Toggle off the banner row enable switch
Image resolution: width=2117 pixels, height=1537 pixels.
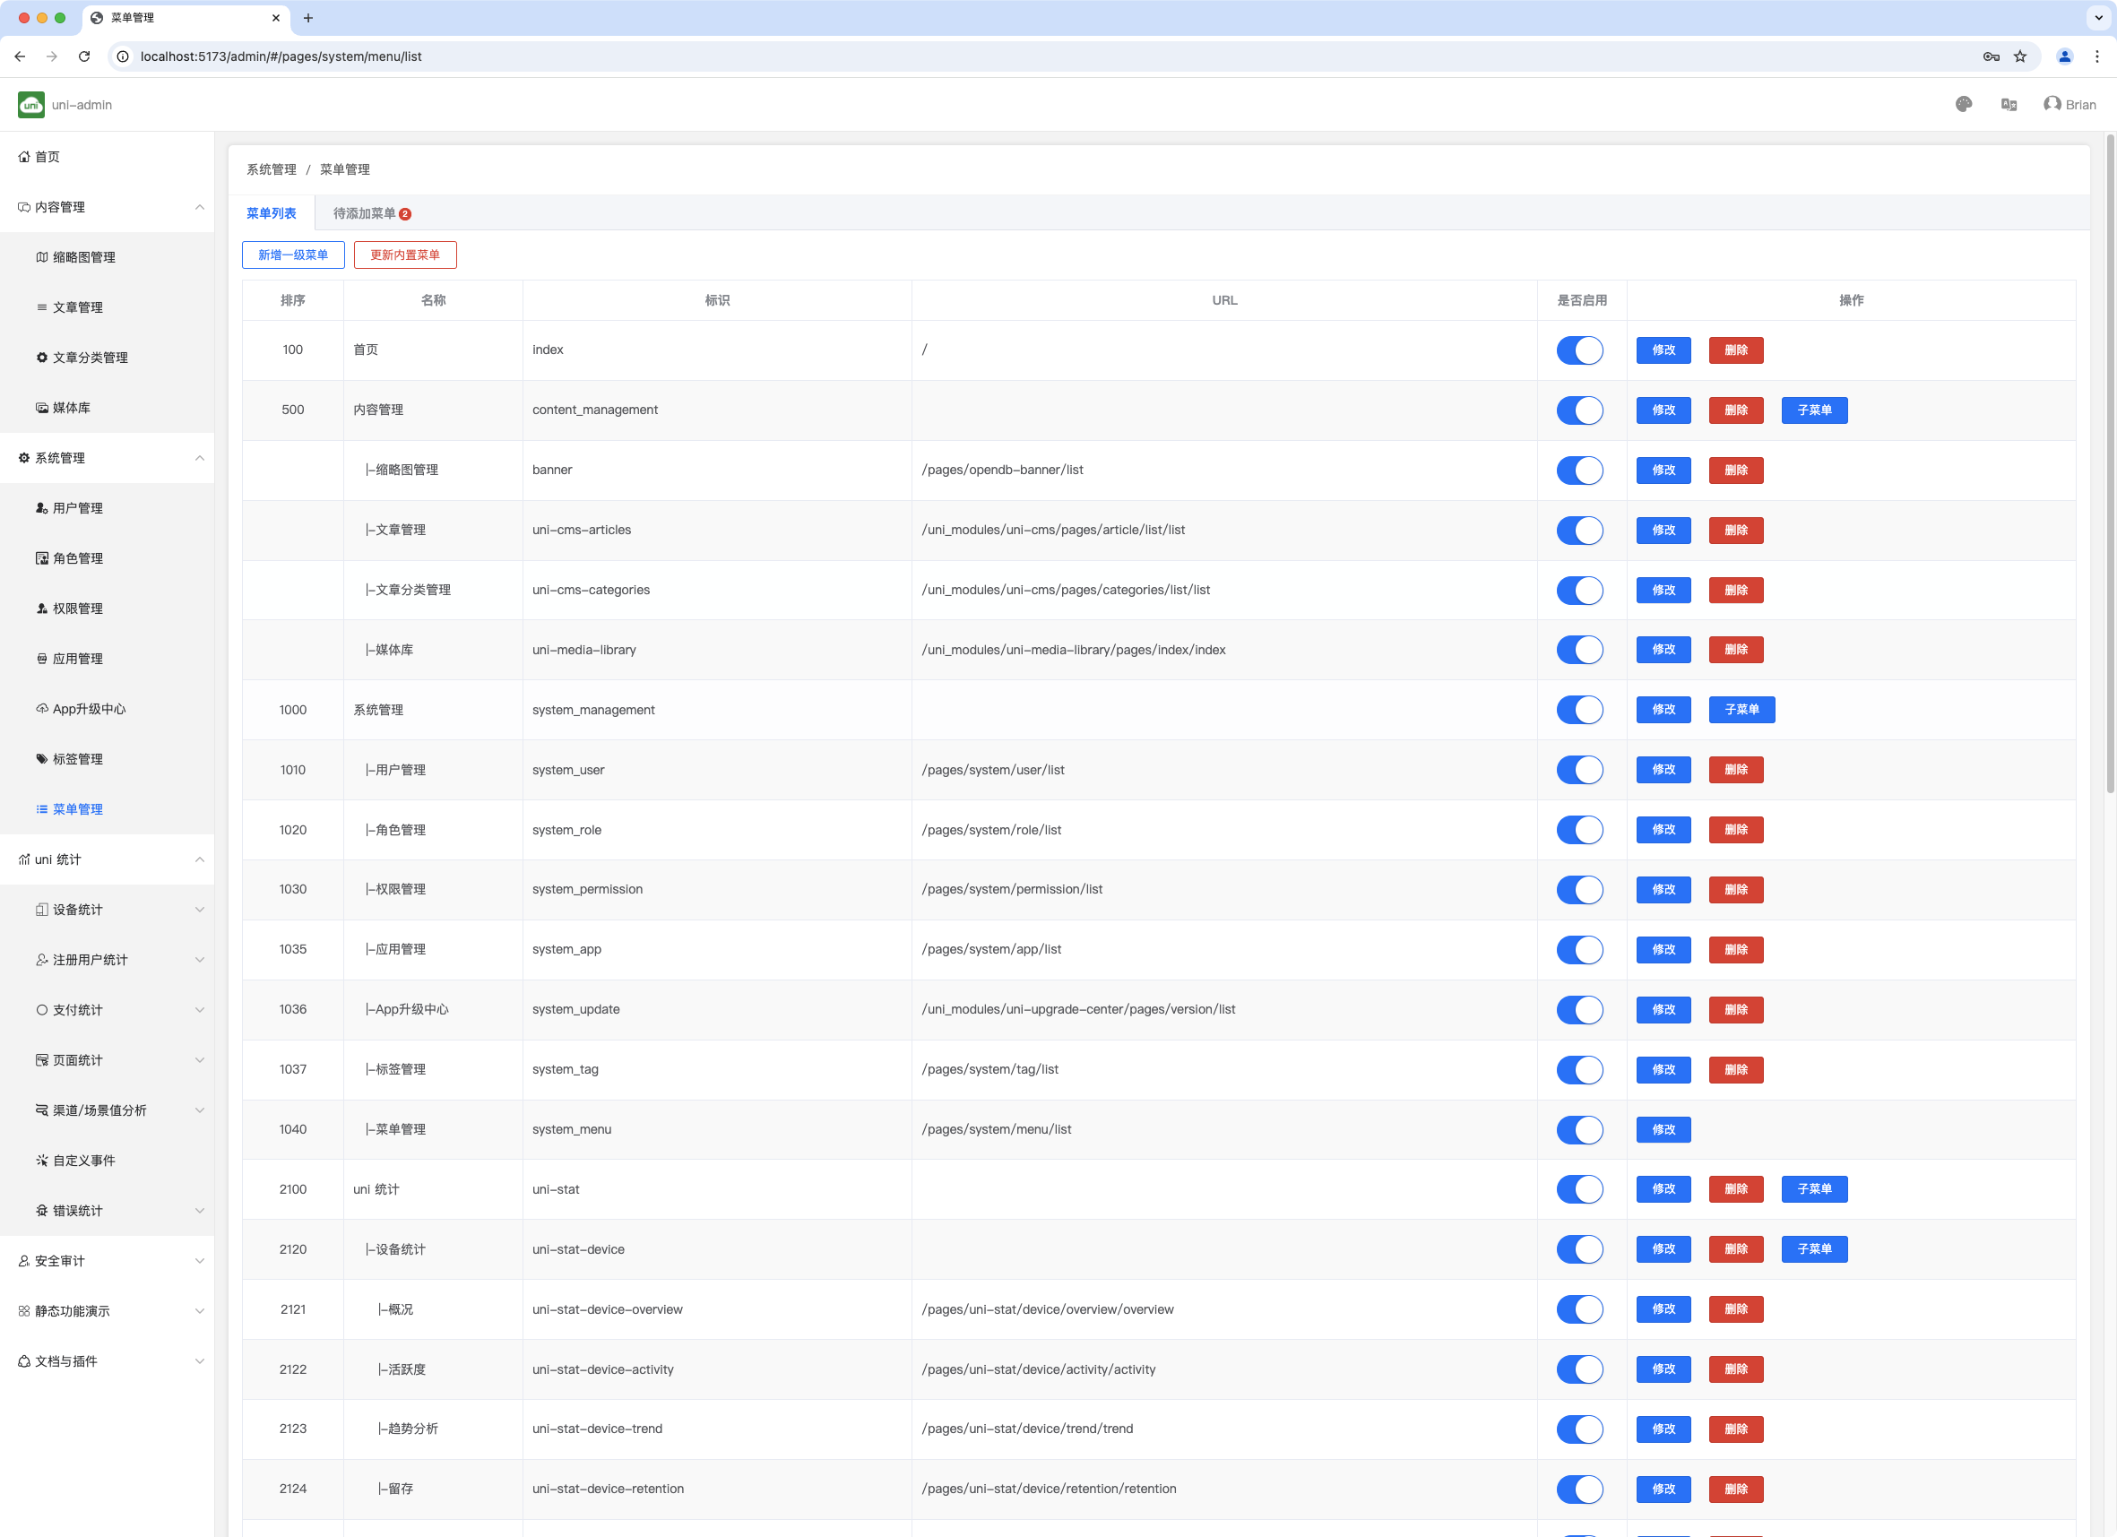pyautogui.click(x=1579, y=471)
